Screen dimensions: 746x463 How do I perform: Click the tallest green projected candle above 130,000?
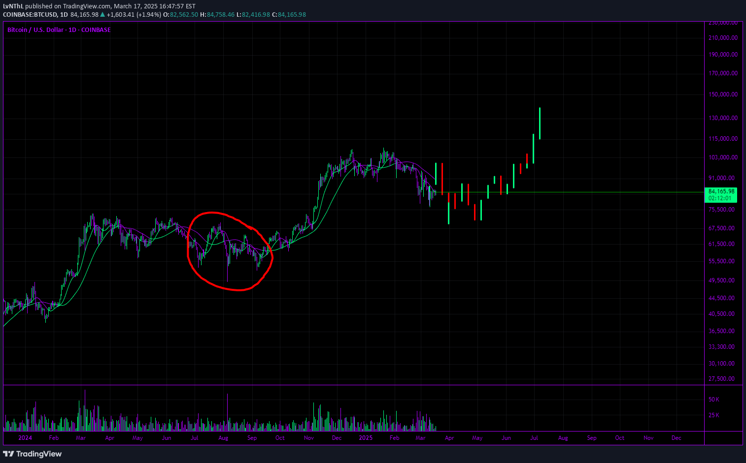[540, 123]
